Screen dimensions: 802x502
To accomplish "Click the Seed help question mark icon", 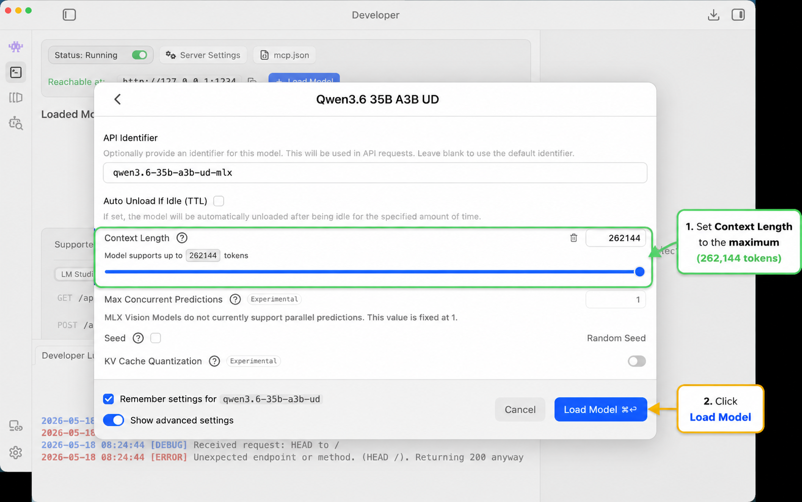I will coord(138,338).
